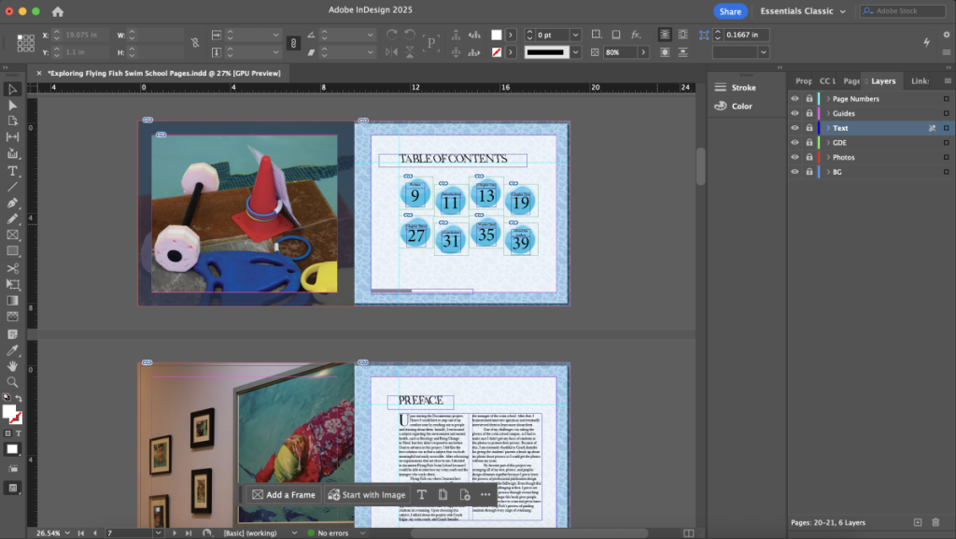Unlock the Page Numbers layer
Screen dimensions: 956x539
tap(809, 99)
